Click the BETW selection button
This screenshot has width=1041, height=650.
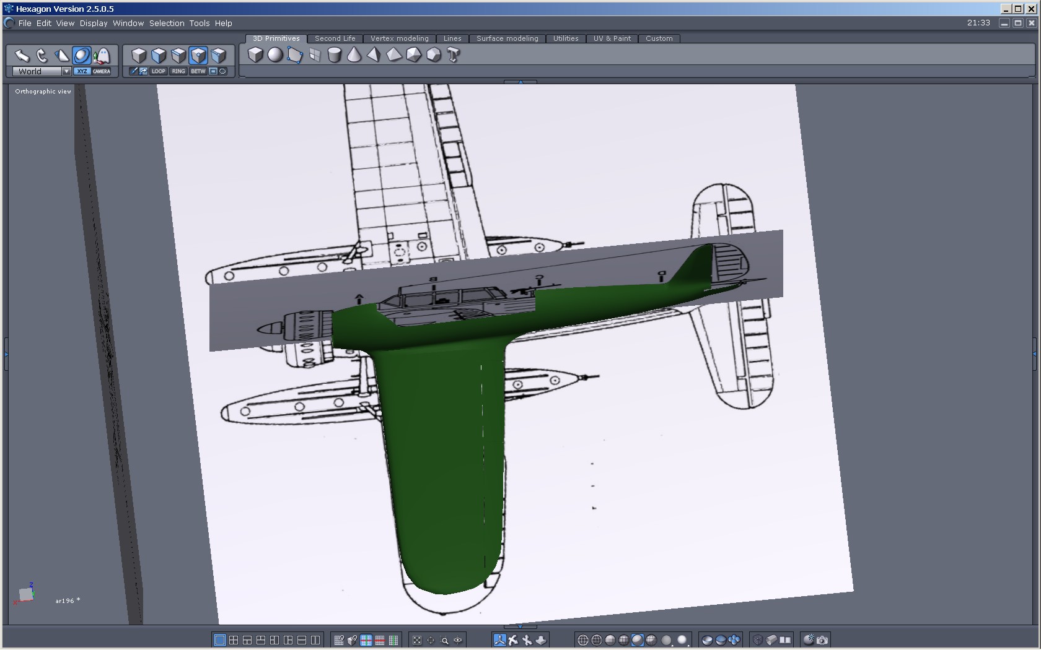coord(198,71)
